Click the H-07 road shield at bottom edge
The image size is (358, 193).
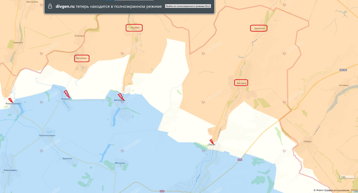point(162,191)
